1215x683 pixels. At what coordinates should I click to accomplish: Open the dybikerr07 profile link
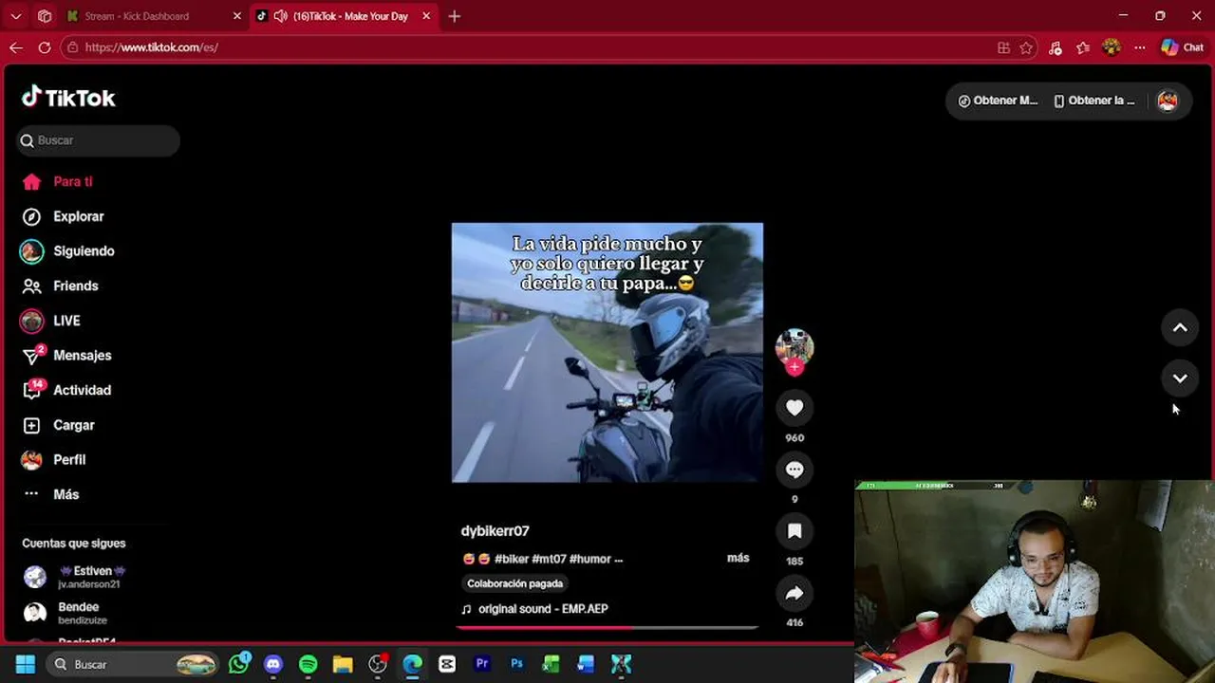(x=495, y=531)
